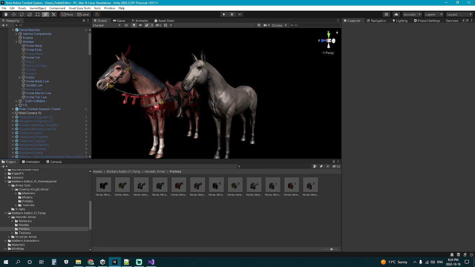The image size is (475, 267).
Task: Click the Play button
Action: point(224,14)
